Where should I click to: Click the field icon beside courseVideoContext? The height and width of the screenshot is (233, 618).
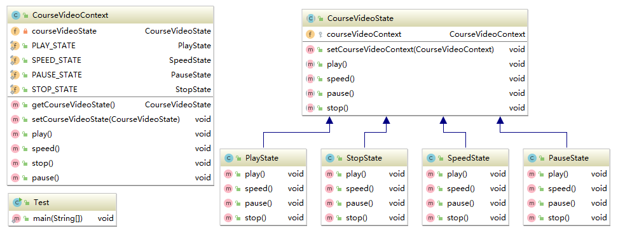[x=310, y=34]
